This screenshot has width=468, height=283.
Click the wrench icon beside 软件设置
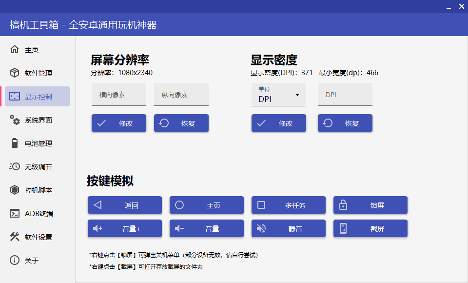[14, 237]
